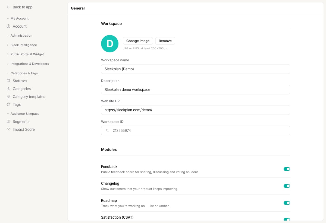Click the Impact Score gauge icon
Viewport: 326px width, 223px height.
click(x=8, y=129)
